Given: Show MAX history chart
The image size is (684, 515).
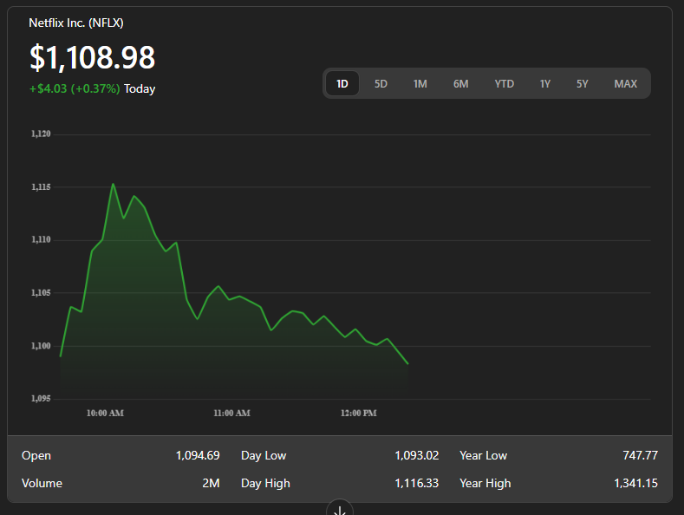Looking at the screenshot, I should pos(626,83).
